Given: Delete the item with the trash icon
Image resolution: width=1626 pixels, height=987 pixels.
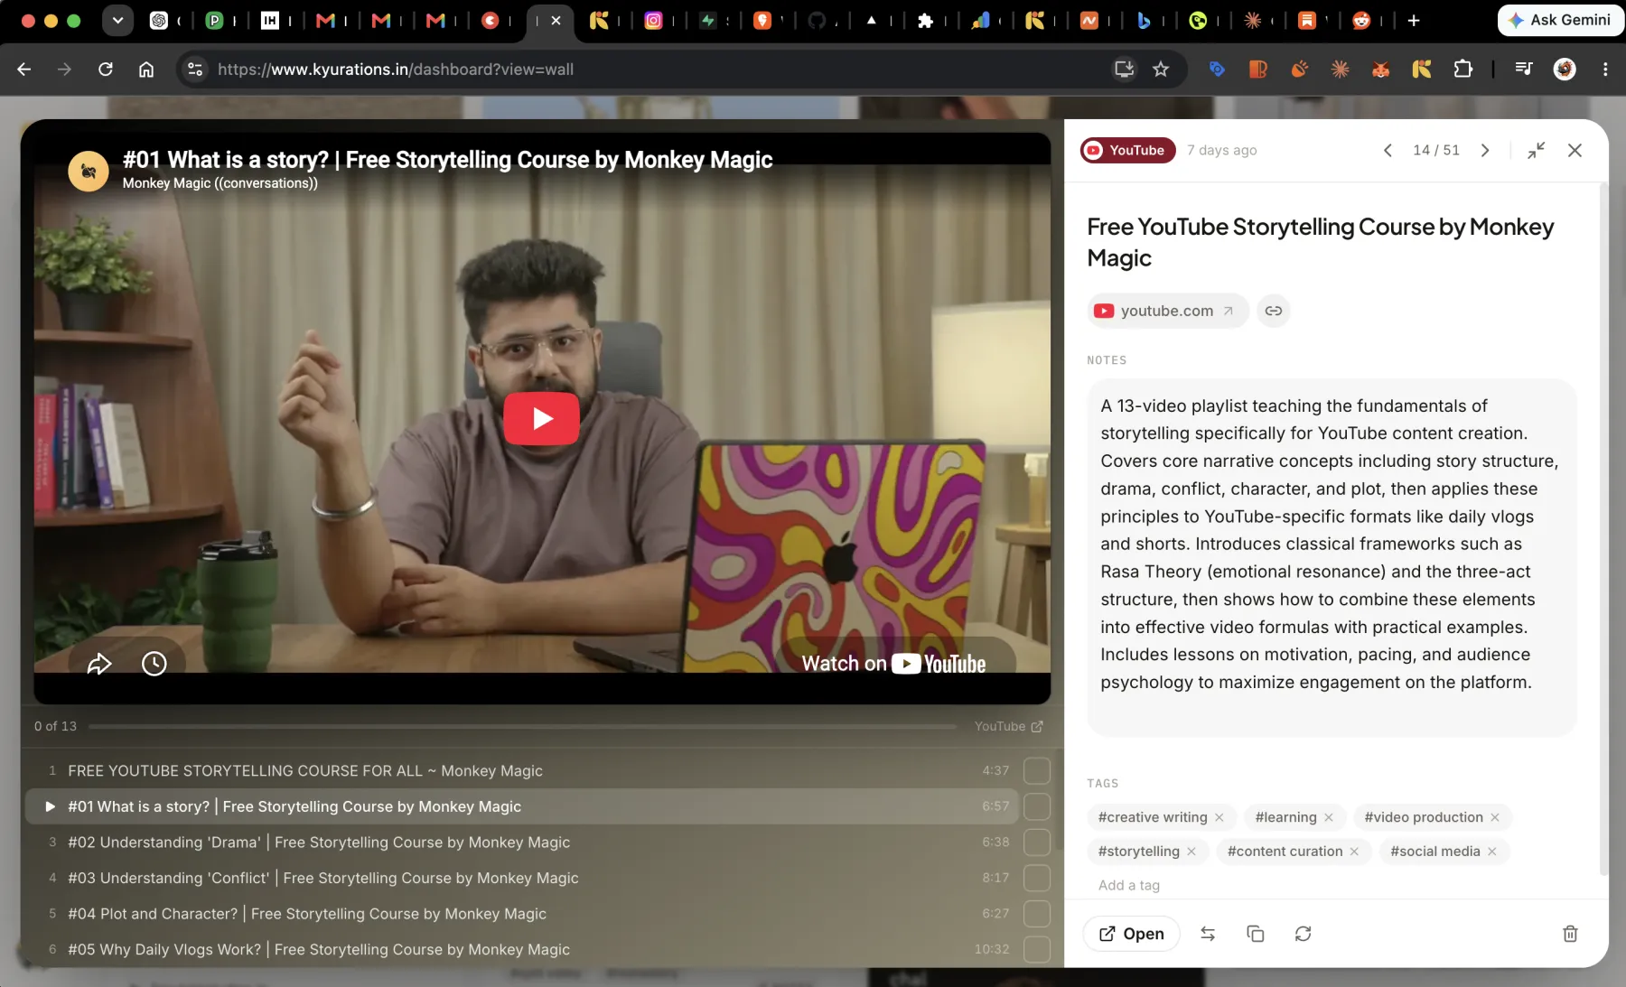Looking at the screenshot, I should pos(1570,934).
